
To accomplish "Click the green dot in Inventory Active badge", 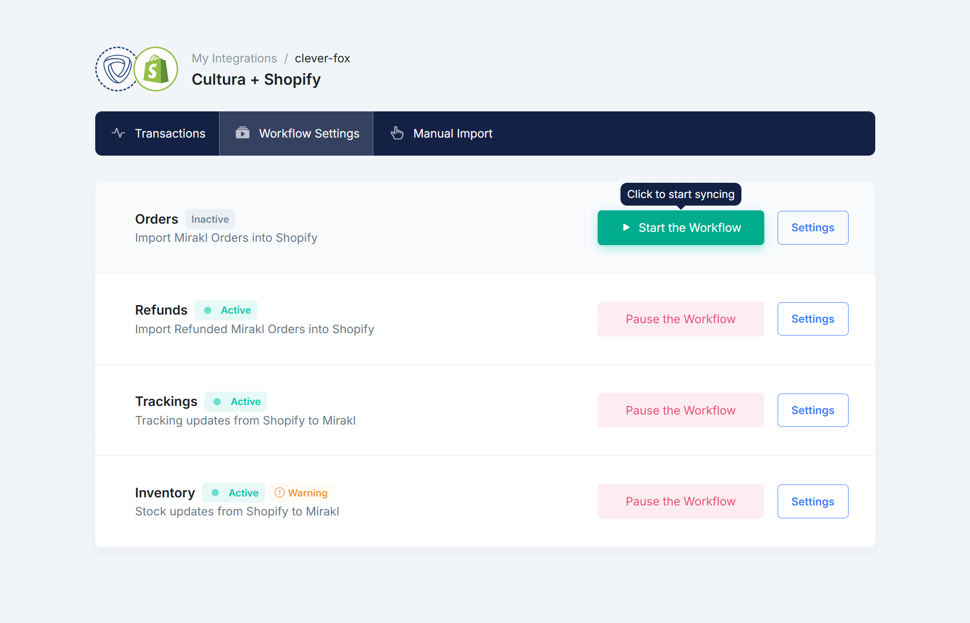I will pyautogui.click(x=215, y=493).
